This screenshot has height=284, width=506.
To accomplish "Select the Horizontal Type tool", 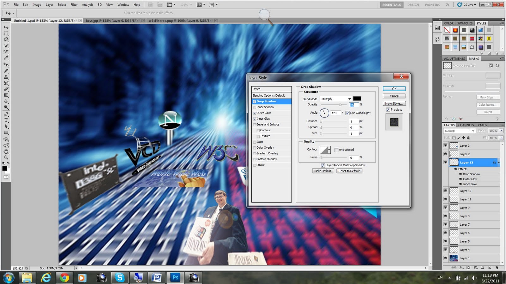I will [x=6, y=120].
